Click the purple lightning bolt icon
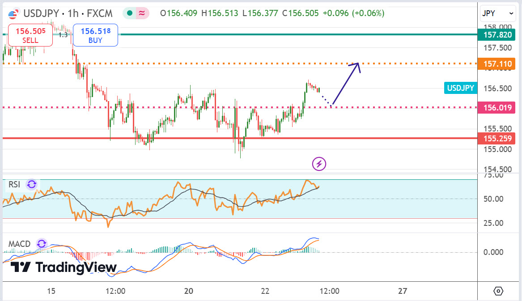This screenshot has height=301, width=522. coord(319,164)
